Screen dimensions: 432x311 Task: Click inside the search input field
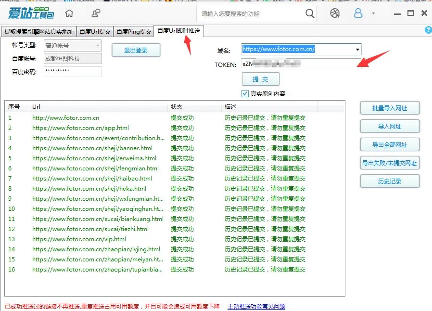250,13
